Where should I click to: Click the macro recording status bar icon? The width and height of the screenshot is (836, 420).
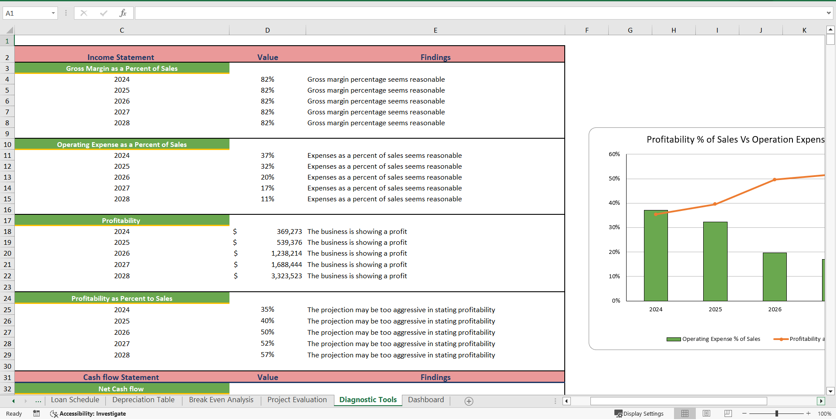coord(37,413)
